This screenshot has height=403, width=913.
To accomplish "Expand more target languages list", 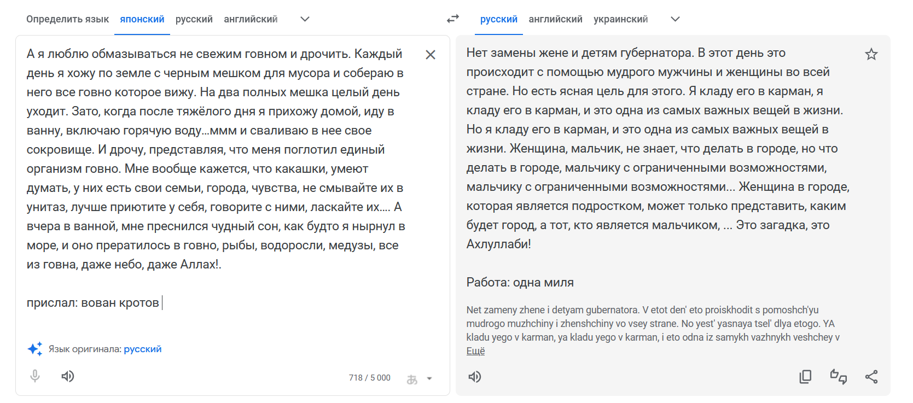I will point(676,19).
